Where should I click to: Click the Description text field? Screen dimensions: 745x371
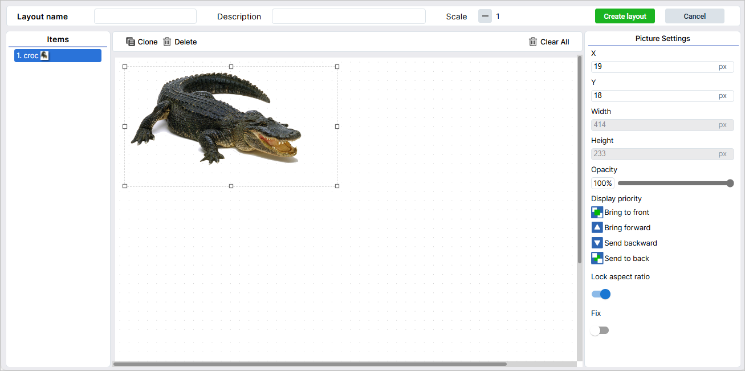[x=348, y=17]
